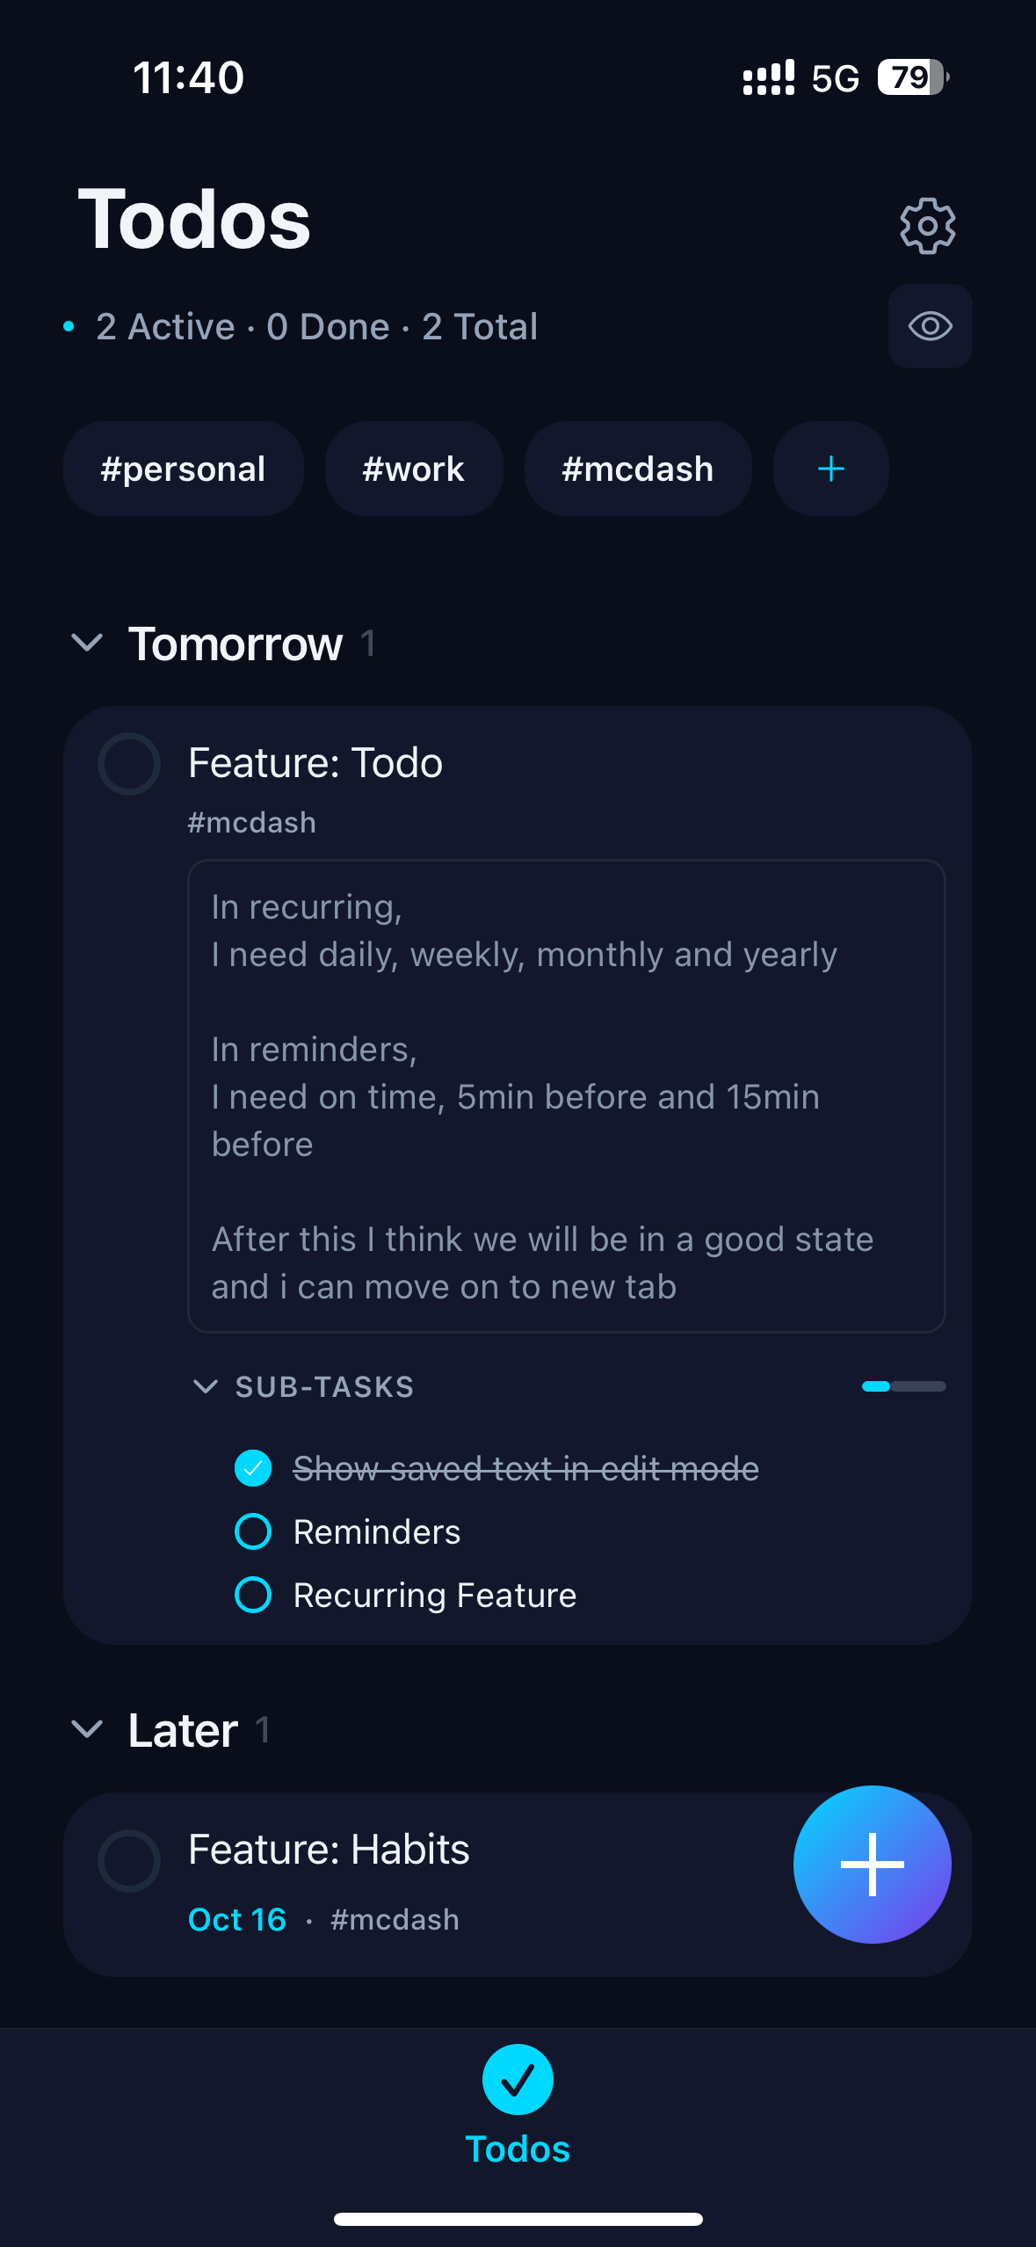Viewport: 1036px width, 2247px height.
Task: Mark Feature: Habits as complete
Action: tap(129, 1860)
